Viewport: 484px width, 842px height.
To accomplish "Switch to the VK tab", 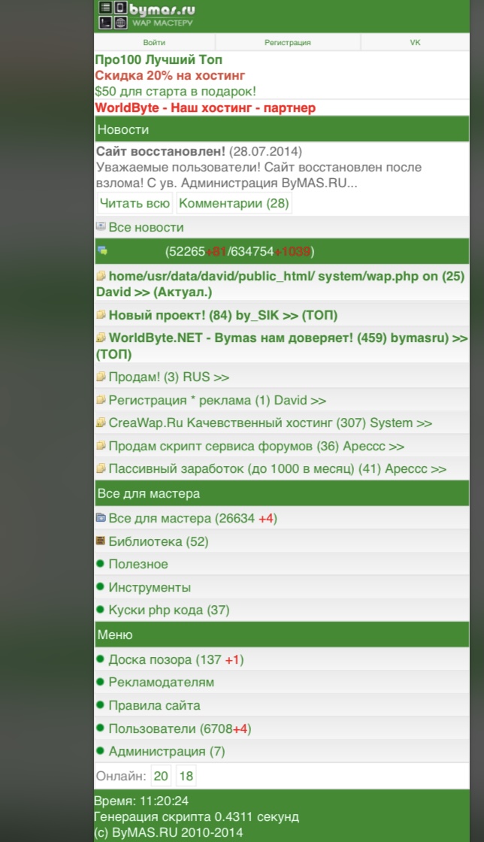I will tap(415, 43).
